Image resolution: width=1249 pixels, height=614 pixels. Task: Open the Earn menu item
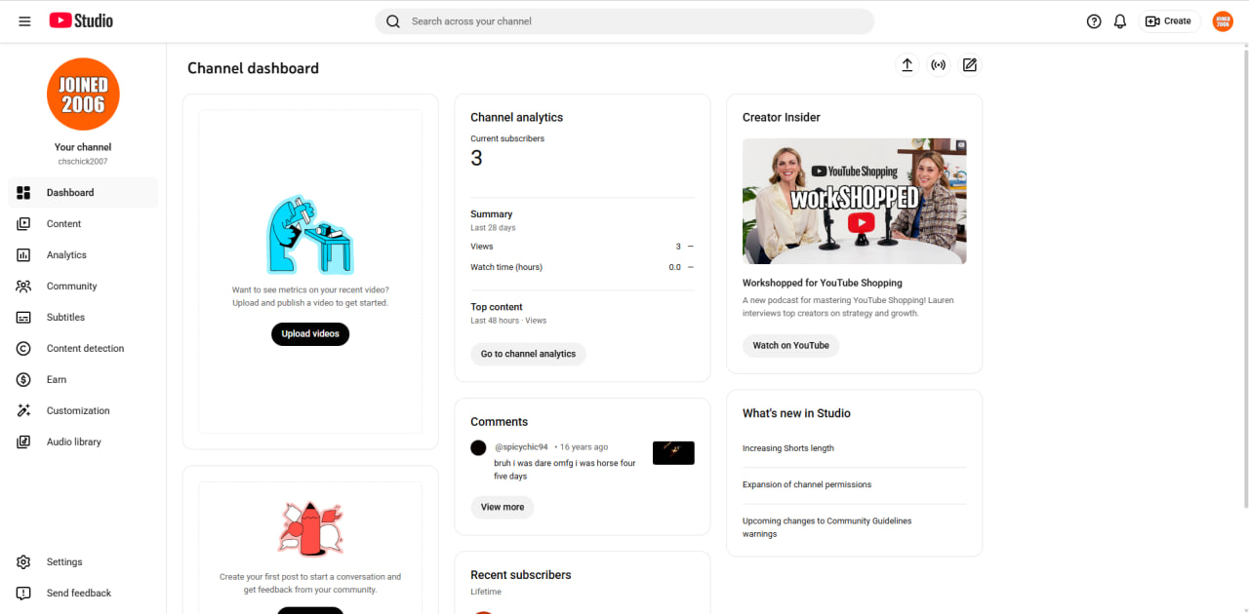pos(83,380)
